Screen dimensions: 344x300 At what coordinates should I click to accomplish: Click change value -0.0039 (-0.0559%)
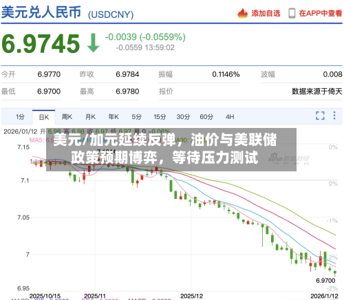coord(145,37)
